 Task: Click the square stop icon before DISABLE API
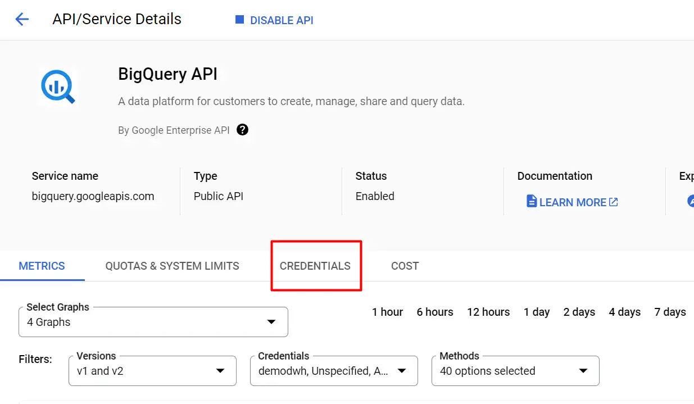coord(239,20)
